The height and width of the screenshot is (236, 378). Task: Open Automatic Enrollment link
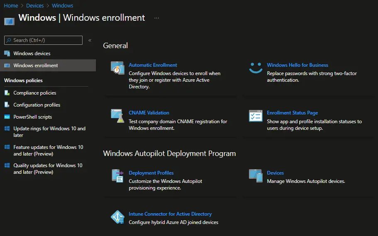click(153, 65)
